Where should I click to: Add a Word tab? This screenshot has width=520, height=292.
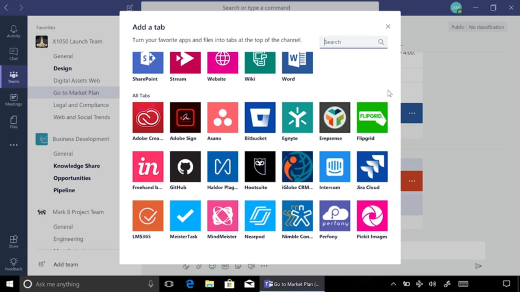pyautogui.click(x=297, y=63)
